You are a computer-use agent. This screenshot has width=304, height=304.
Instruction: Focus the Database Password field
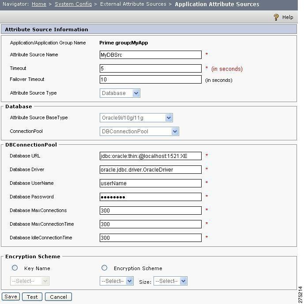pos(150,197)
